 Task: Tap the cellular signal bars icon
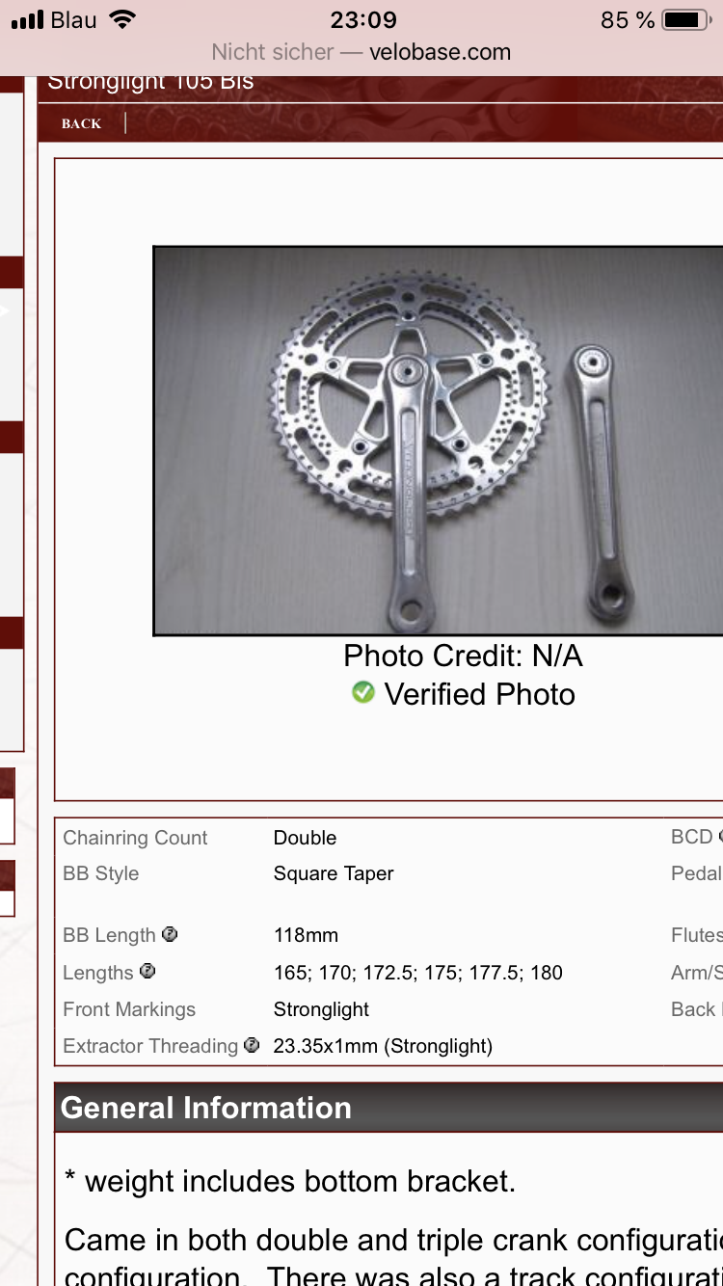27,19
